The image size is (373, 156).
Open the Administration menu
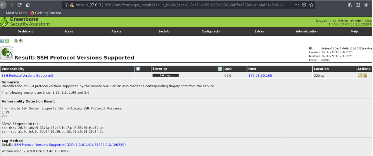pos(307,31)
